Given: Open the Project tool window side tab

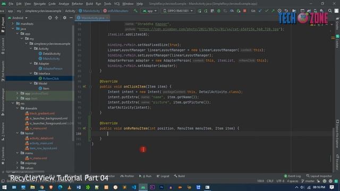Looking at the screenshot, I should (x=3, y=25).
